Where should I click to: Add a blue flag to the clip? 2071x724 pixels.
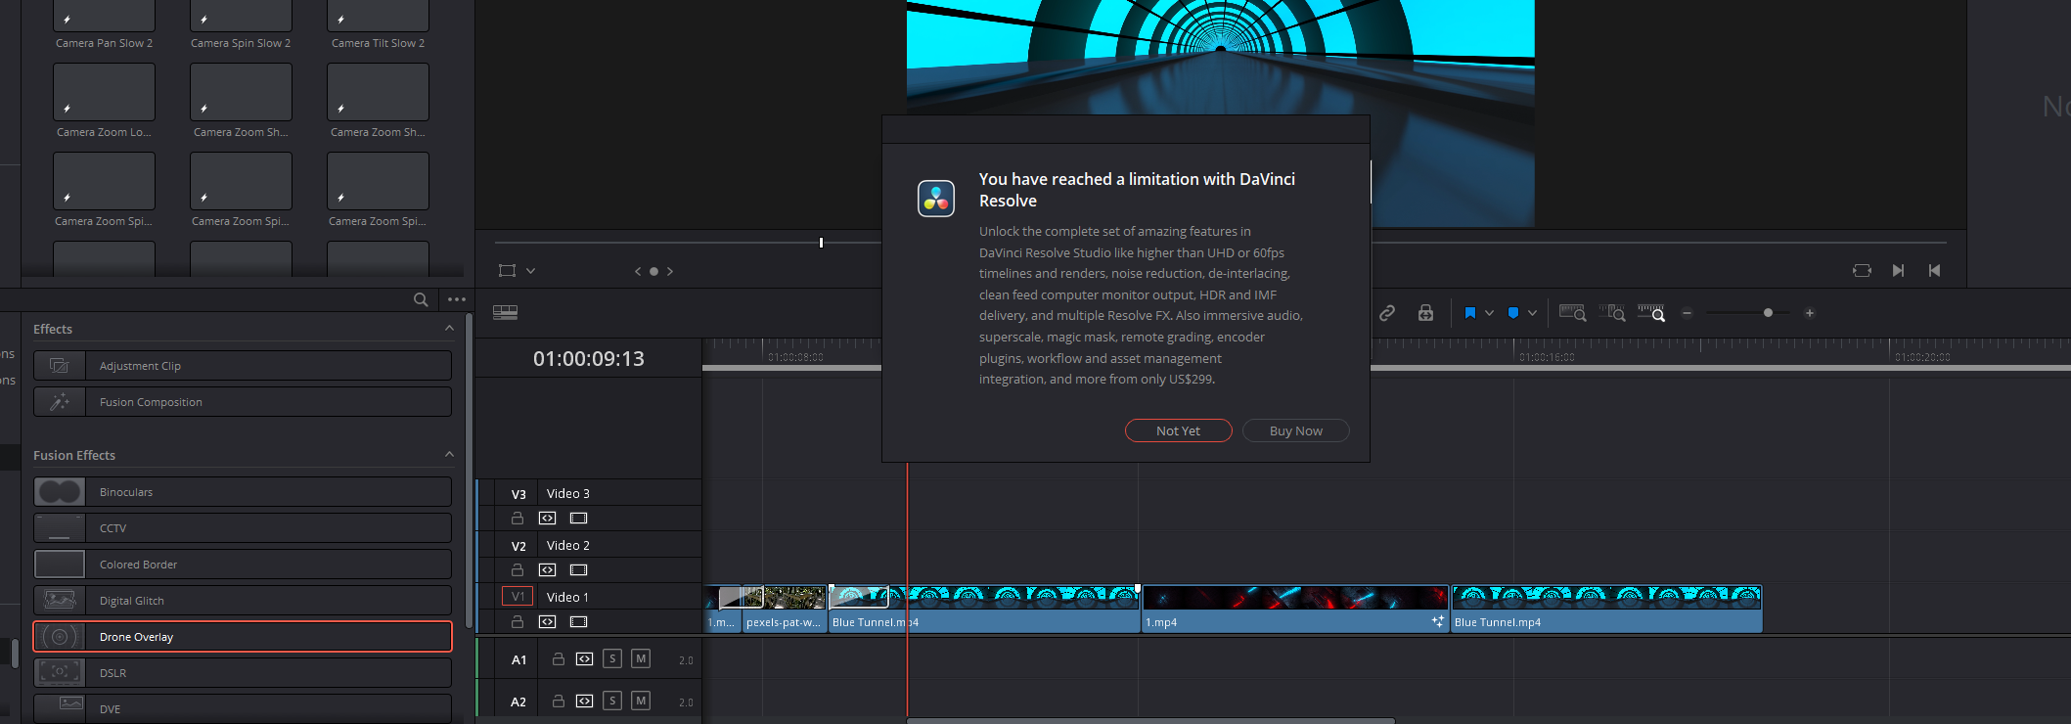click(x=1469, y=313)
